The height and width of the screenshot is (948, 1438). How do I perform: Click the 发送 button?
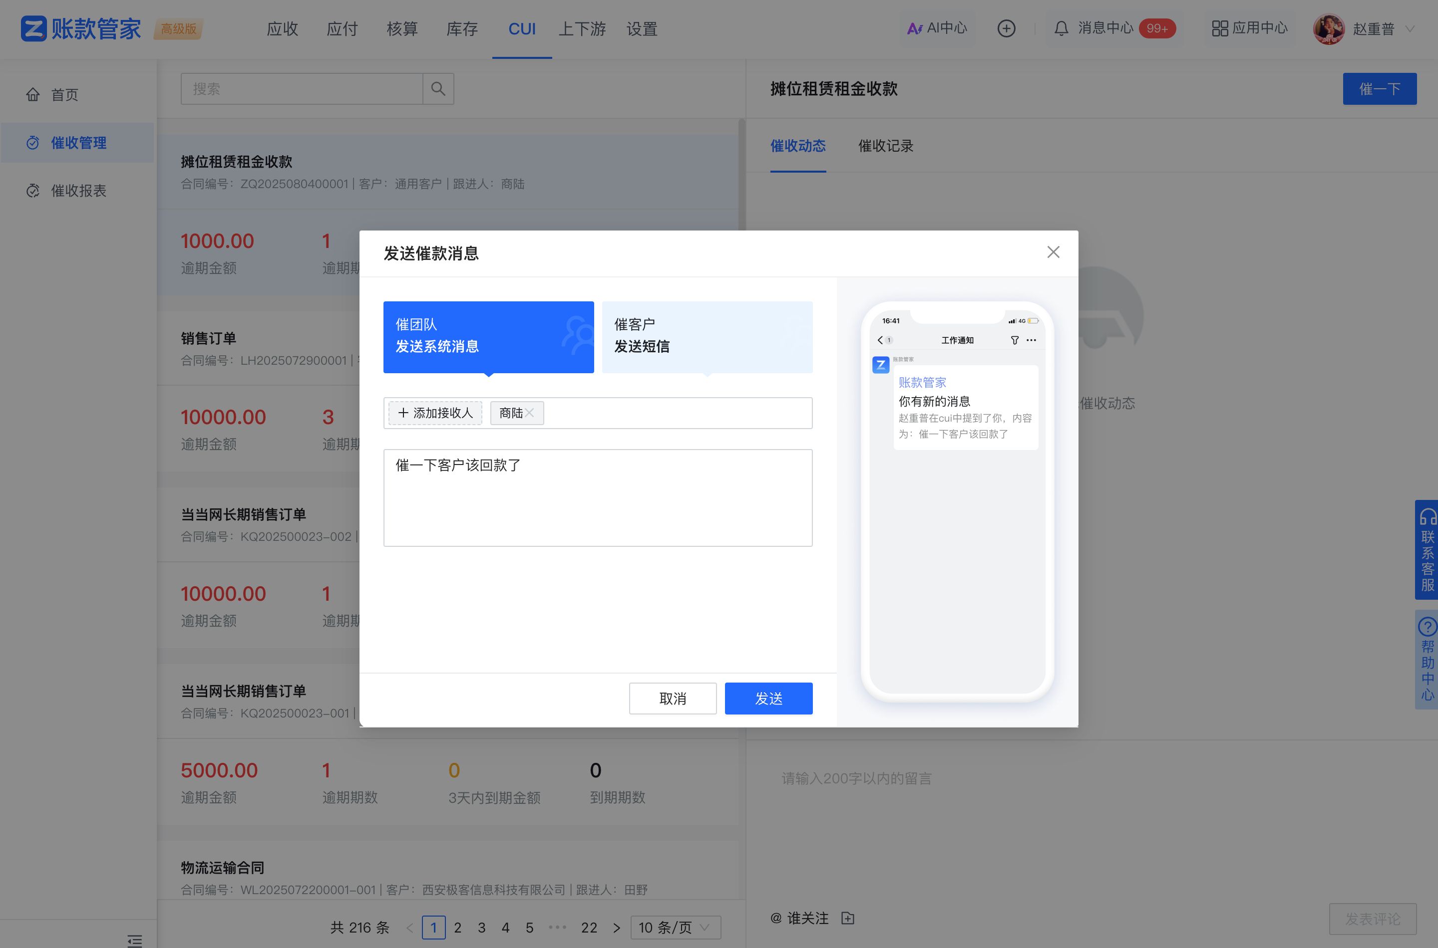[x=768, y=699]
